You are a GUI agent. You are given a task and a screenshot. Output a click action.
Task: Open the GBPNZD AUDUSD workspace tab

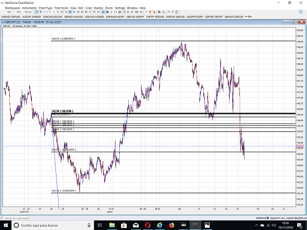click(x=74, y=17)
